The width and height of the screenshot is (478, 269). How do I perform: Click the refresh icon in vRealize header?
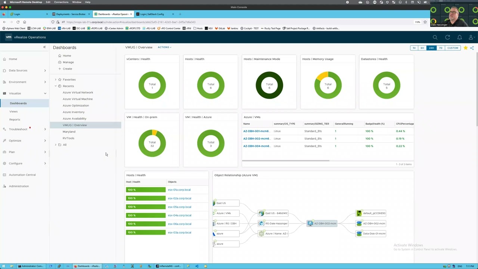447,37
